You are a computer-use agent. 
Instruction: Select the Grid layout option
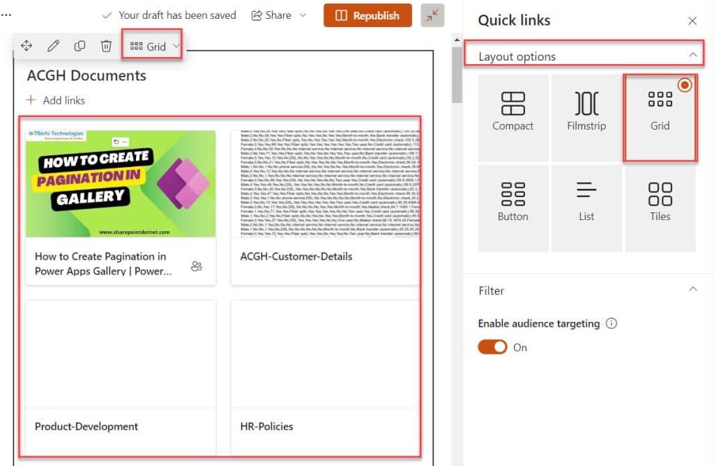click(x=660, y=118)
